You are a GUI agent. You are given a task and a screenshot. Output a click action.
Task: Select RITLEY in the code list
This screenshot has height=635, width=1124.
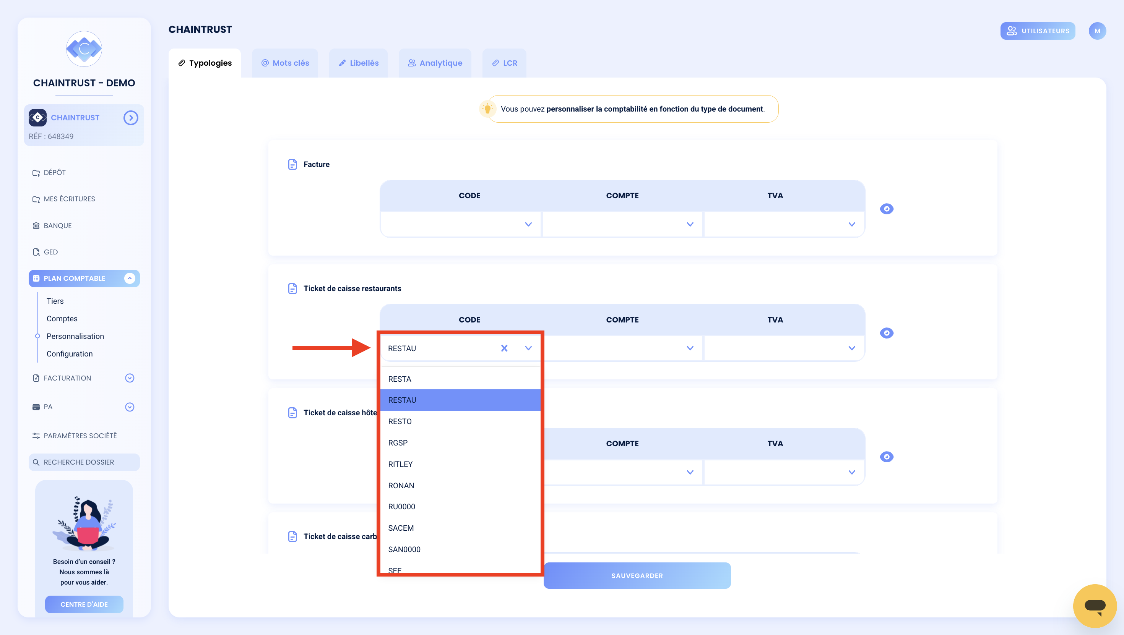pyautogui.click(x=460, y=464)
